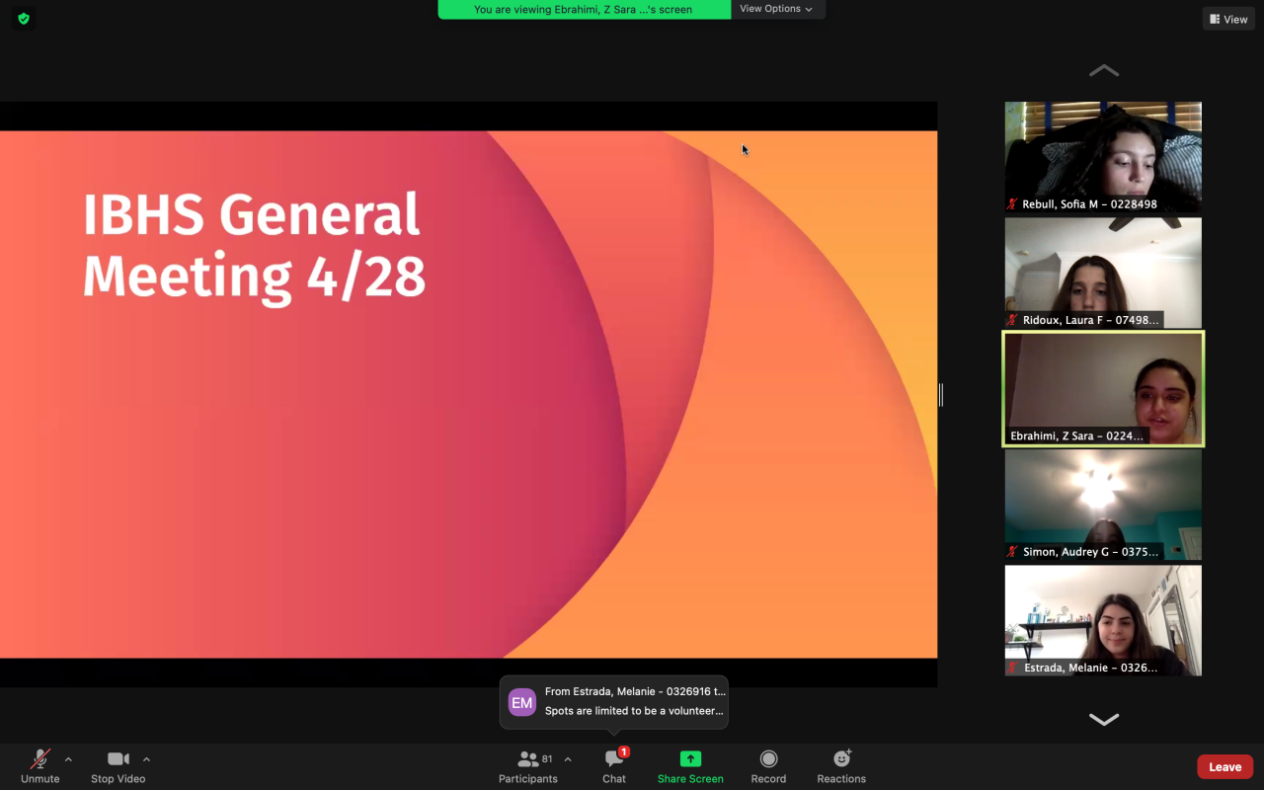The height and width of the screenshot is (790, 1264).
Task: Click the green Share Screen icon
Action: [690, 759]
